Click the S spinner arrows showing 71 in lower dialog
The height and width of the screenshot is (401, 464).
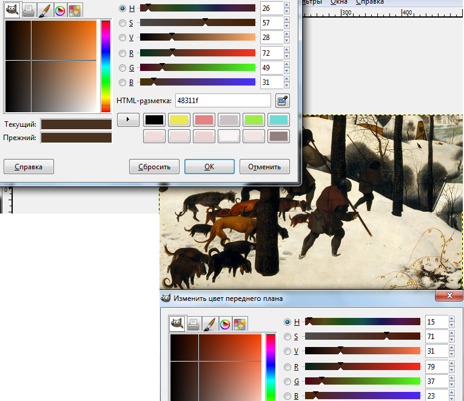(x=452, y=337)
